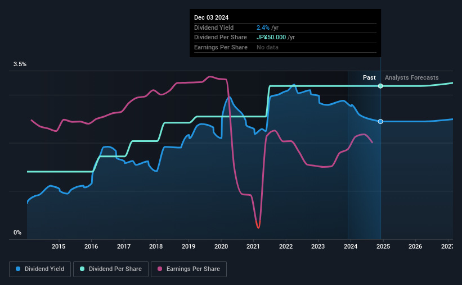Screen dimensions: 462x285
Task: Click the JP¥50.000 dividend per share value
Action: (271, 38)
